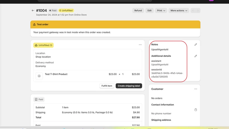Viewport: 229px width, 129px height.
Task: Click the UpsellAgentsAI note text
Action: pos(160,50)
